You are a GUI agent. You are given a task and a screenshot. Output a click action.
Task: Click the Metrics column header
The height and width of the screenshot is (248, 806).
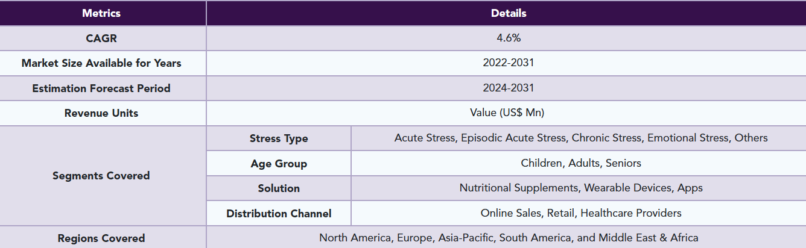(101, 13)
